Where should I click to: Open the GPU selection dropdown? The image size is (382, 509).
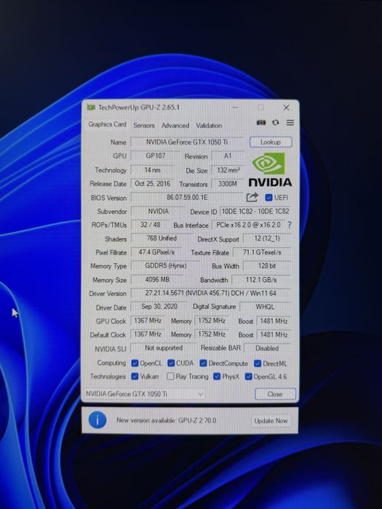[x=144, y=394]
